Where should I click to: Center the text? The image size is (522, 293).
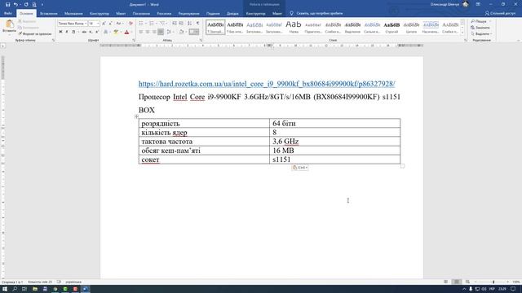[x=148, y=32]
